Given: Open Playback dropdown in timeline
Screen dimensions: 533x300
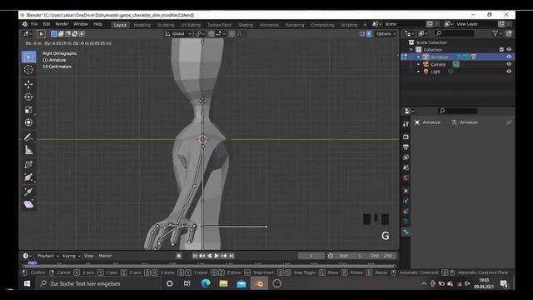Looking at the screenshot, I should [47, 256].
